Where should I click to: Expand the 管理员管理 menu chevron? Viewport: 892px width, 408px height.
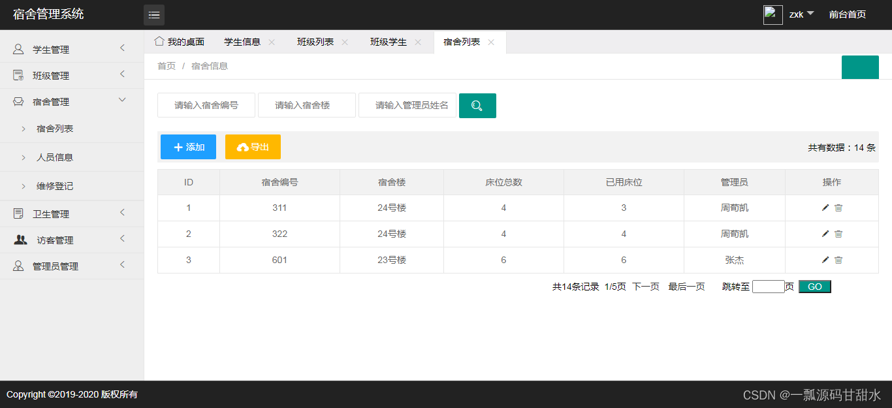(x=122, y=265)
